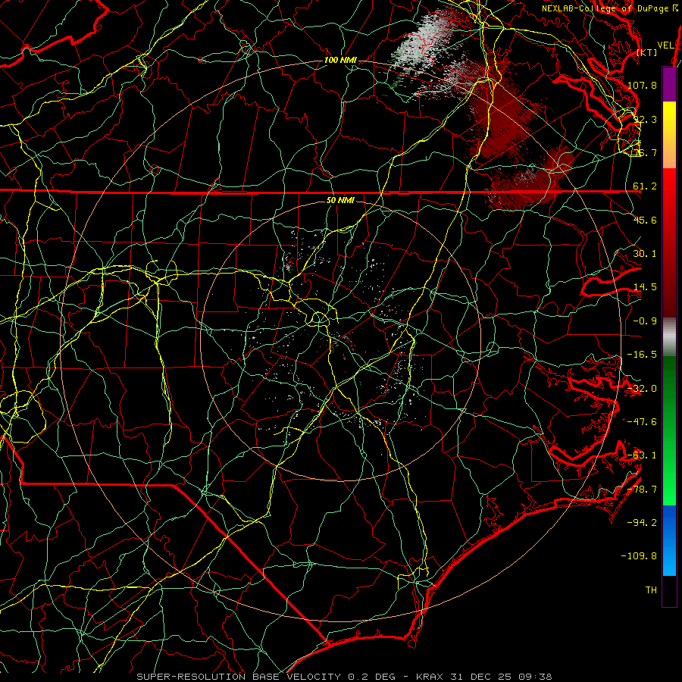
Task: Click the TH label on velocity scale
Action: [651, 590]
